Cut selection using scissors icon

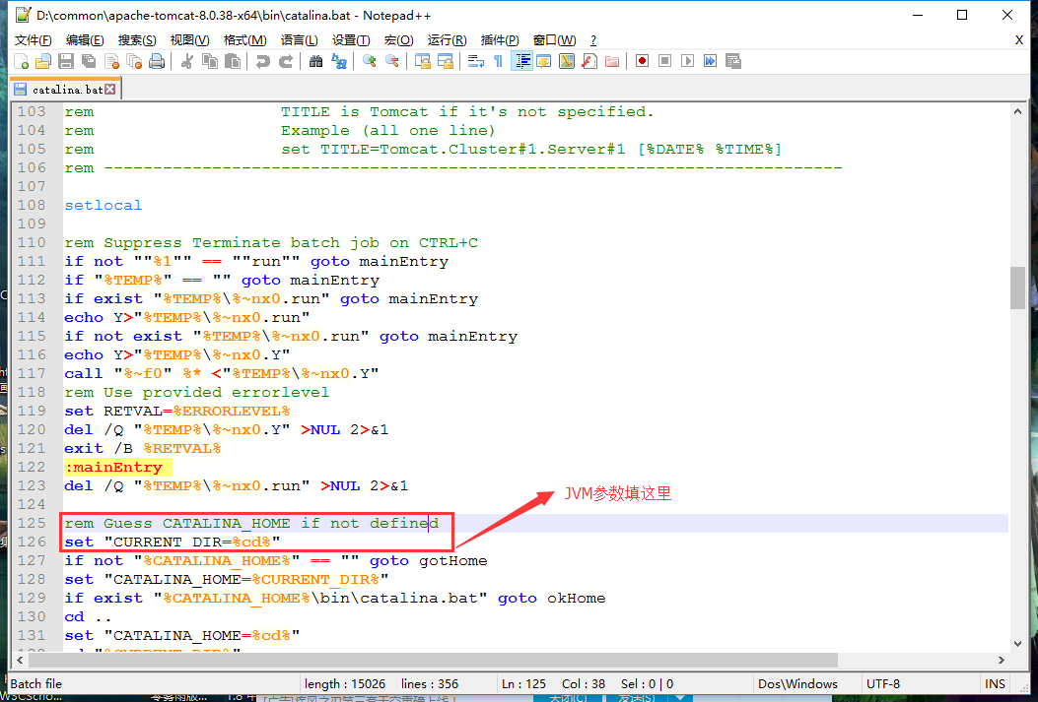click(187, 61)
